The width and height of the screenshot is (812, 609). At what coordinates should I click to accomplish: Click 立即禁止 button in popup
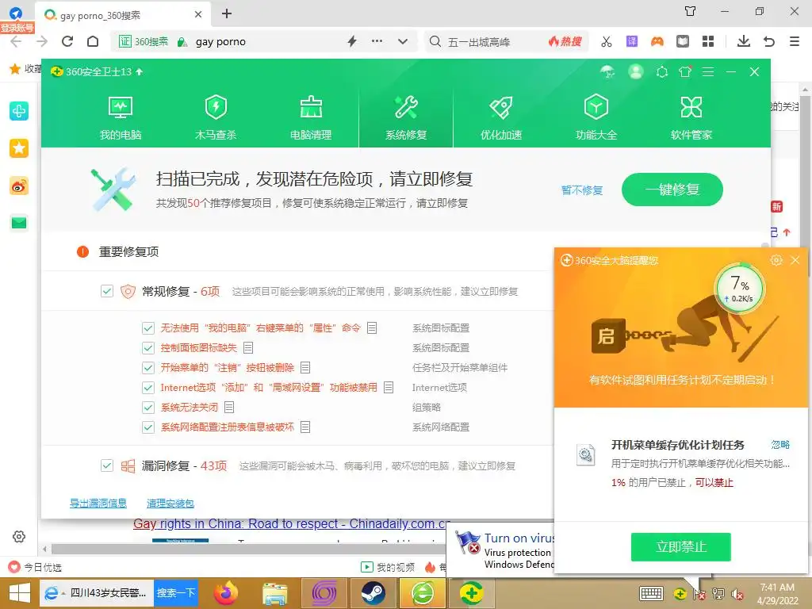click(680, 547)
